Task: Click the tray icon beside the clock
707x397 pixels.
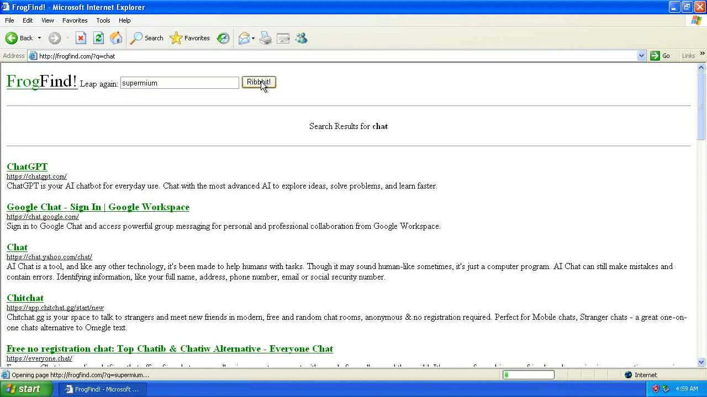Action: point(666,389)
